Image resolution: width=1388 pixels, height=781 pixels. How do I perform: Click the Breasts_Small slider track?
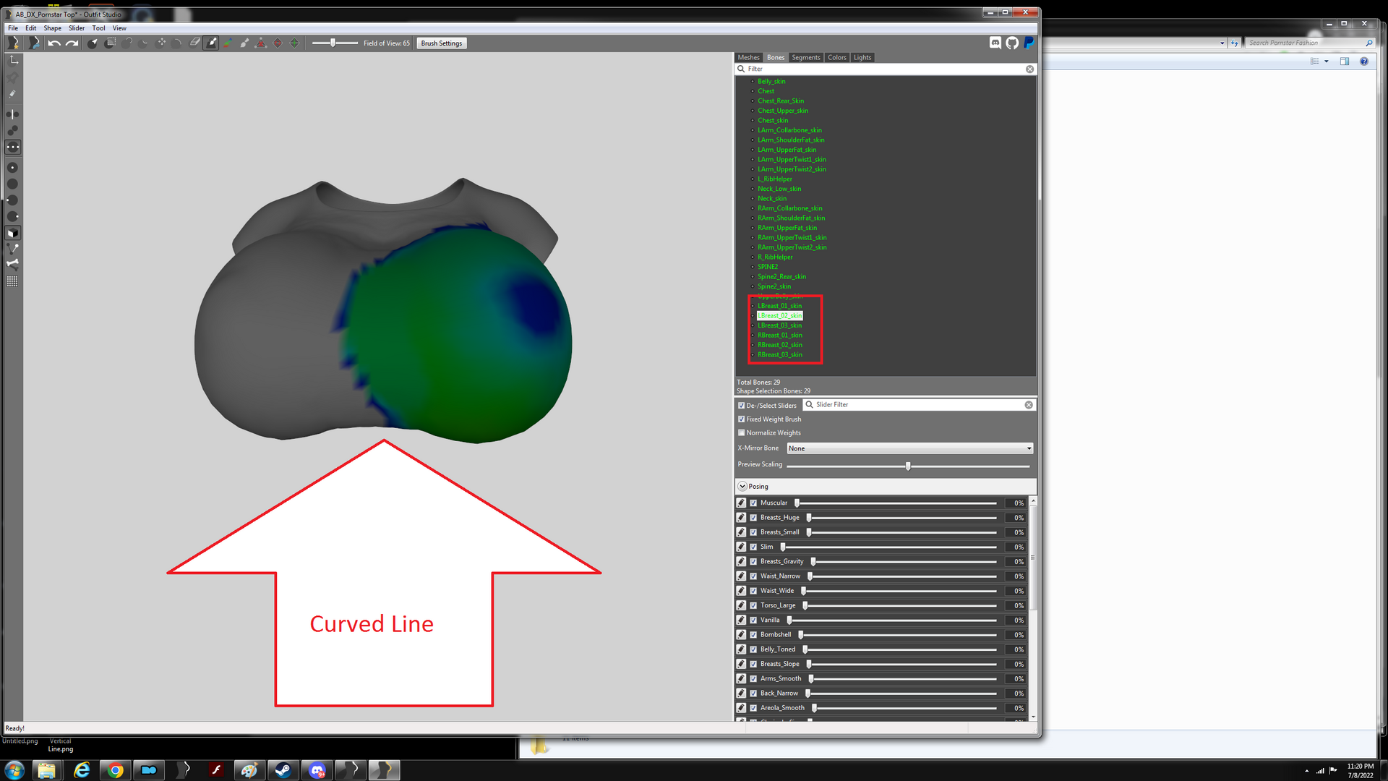tap(901, 532)
